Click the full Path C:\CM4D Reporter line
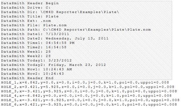The image size is (183, 109). pyautogui.click(x=76, y=30)
